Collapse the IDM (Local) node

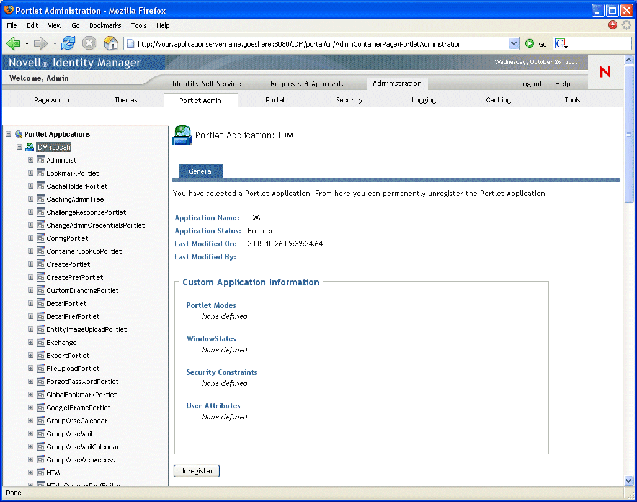[19, 146]
